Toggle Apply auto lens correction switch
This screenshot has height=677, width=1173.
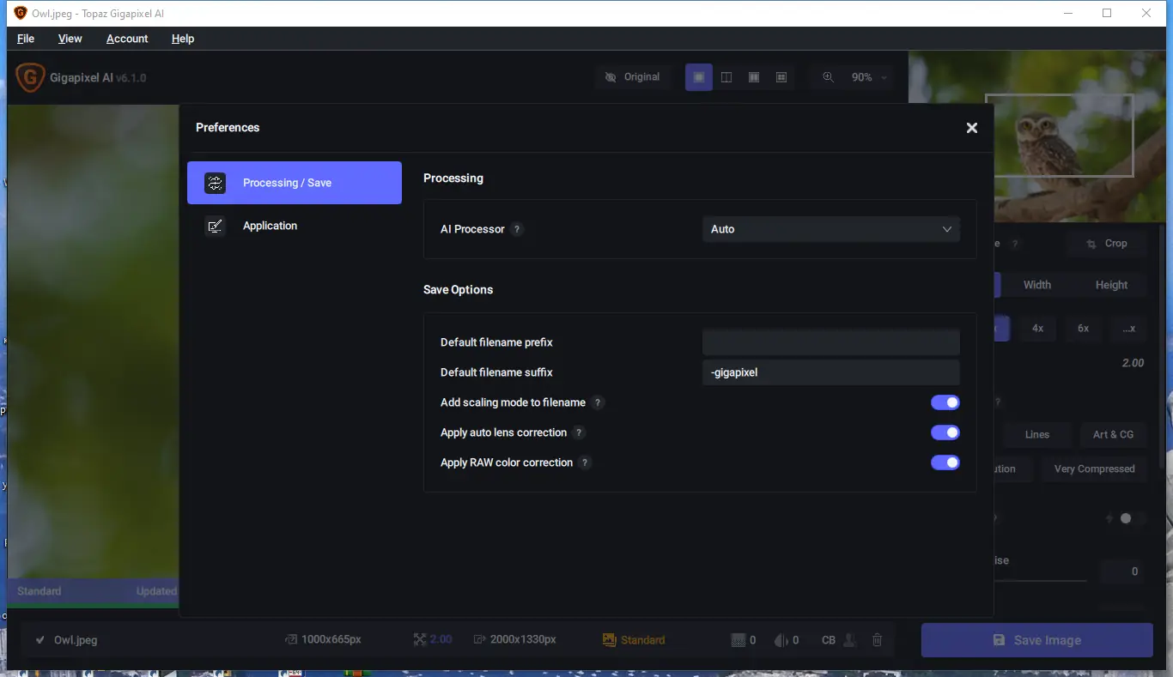(945, 432)
